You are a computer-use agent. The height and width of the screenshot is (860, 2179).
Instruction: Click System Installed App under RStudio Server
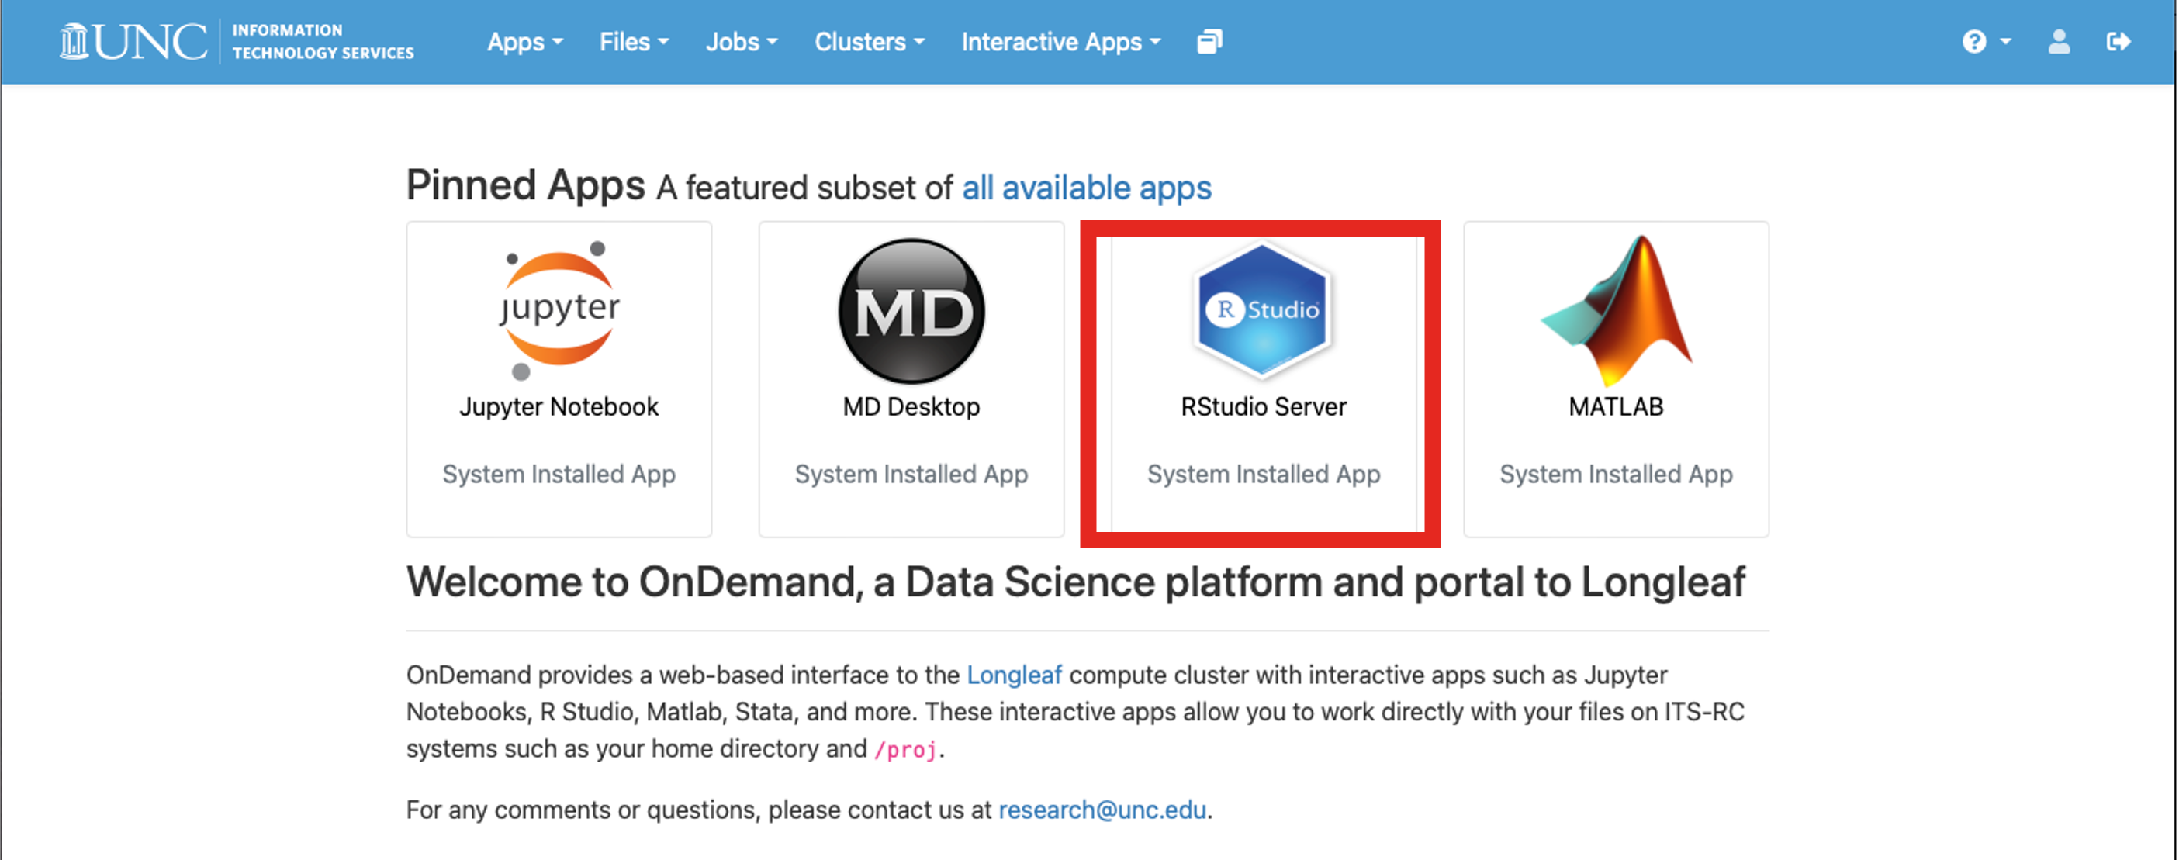click(1264, 475)
